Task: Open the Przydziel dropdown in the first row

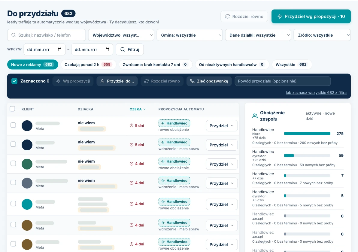Action: [222, 126]
